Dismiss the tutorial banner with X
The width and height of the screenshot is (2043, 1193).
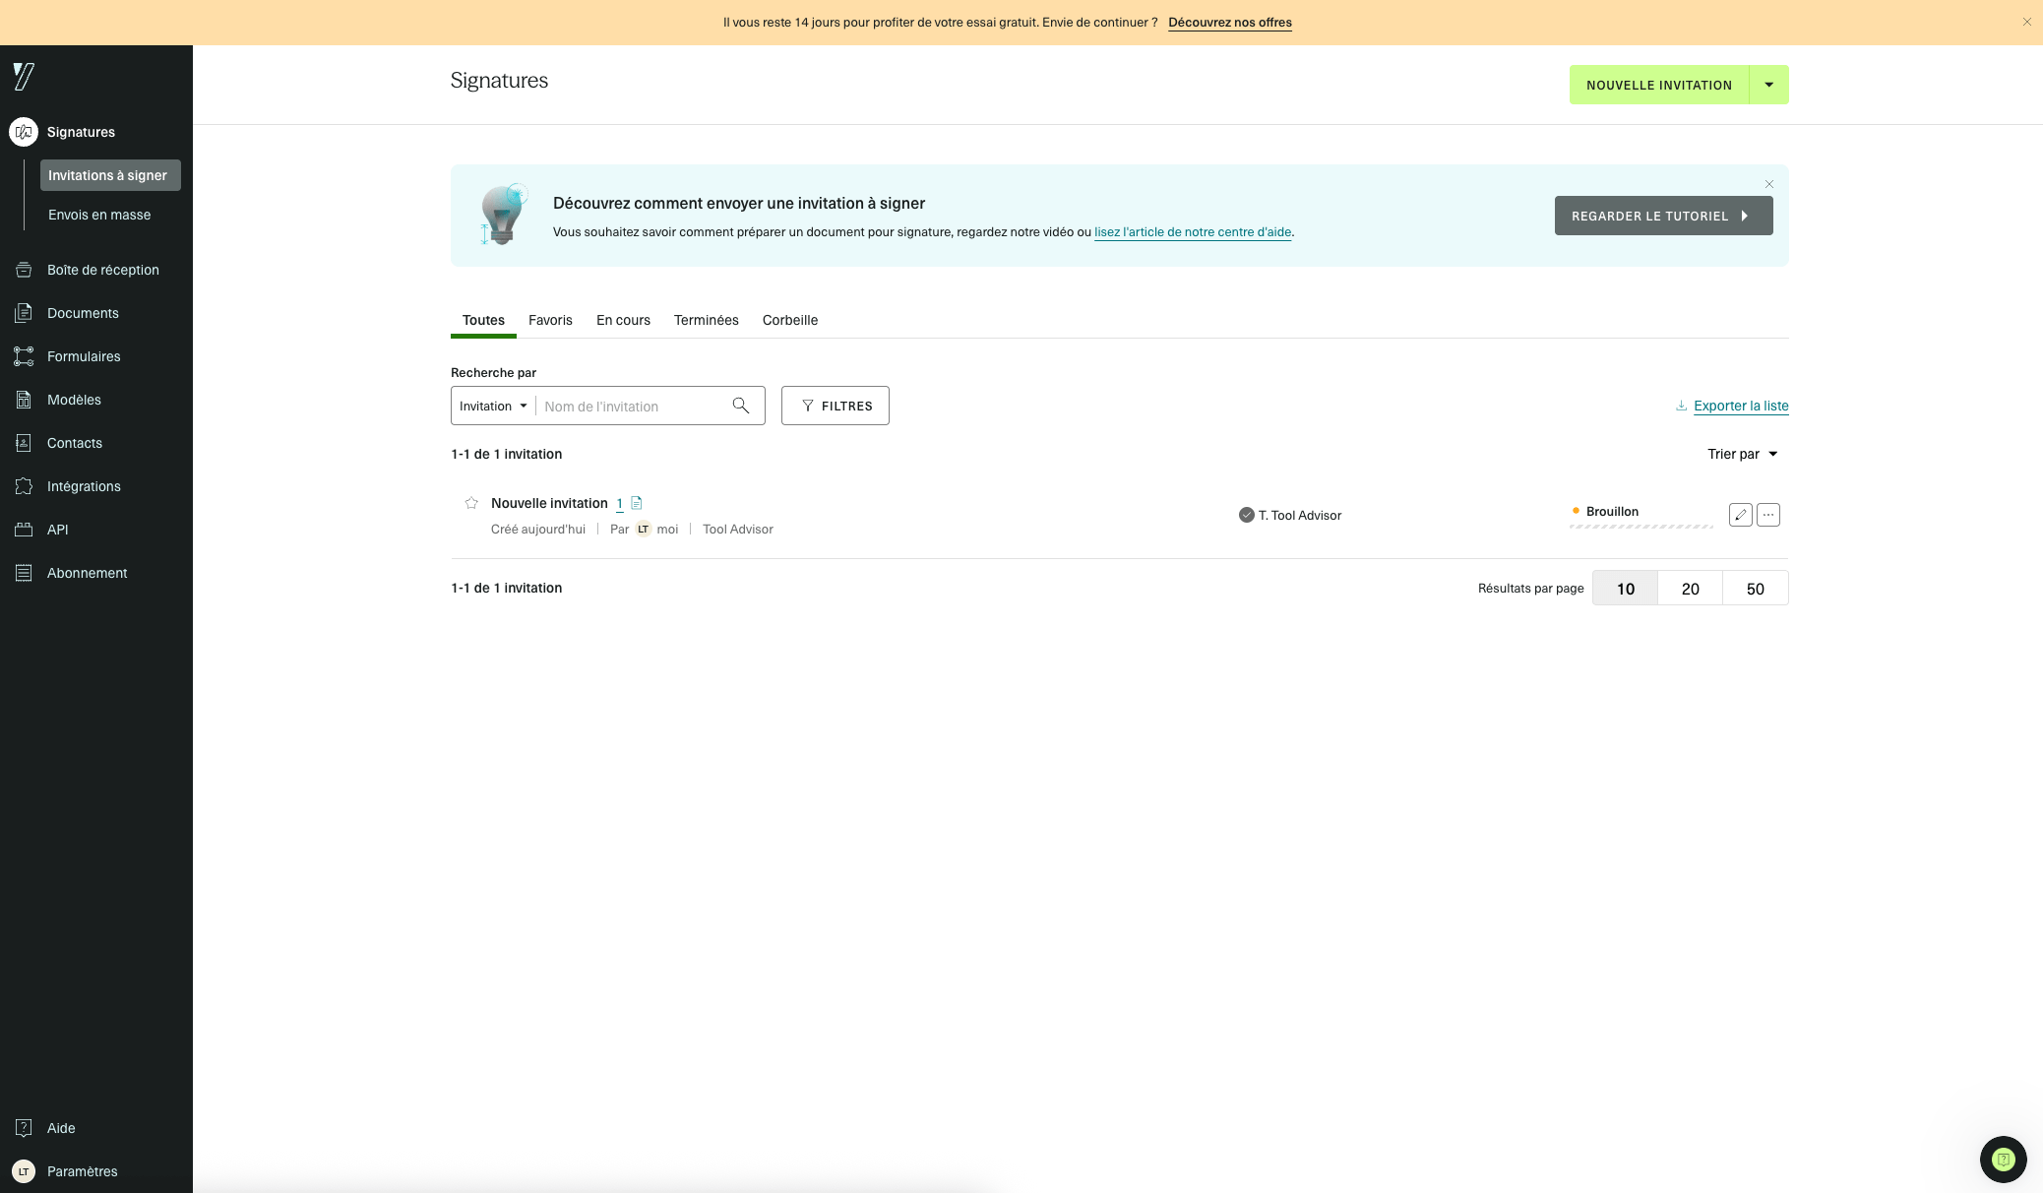[x=1769, y=184]
